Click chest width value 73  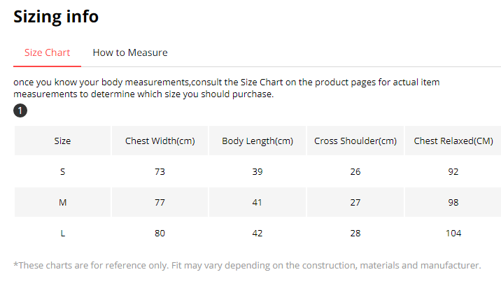coord(160,172)
